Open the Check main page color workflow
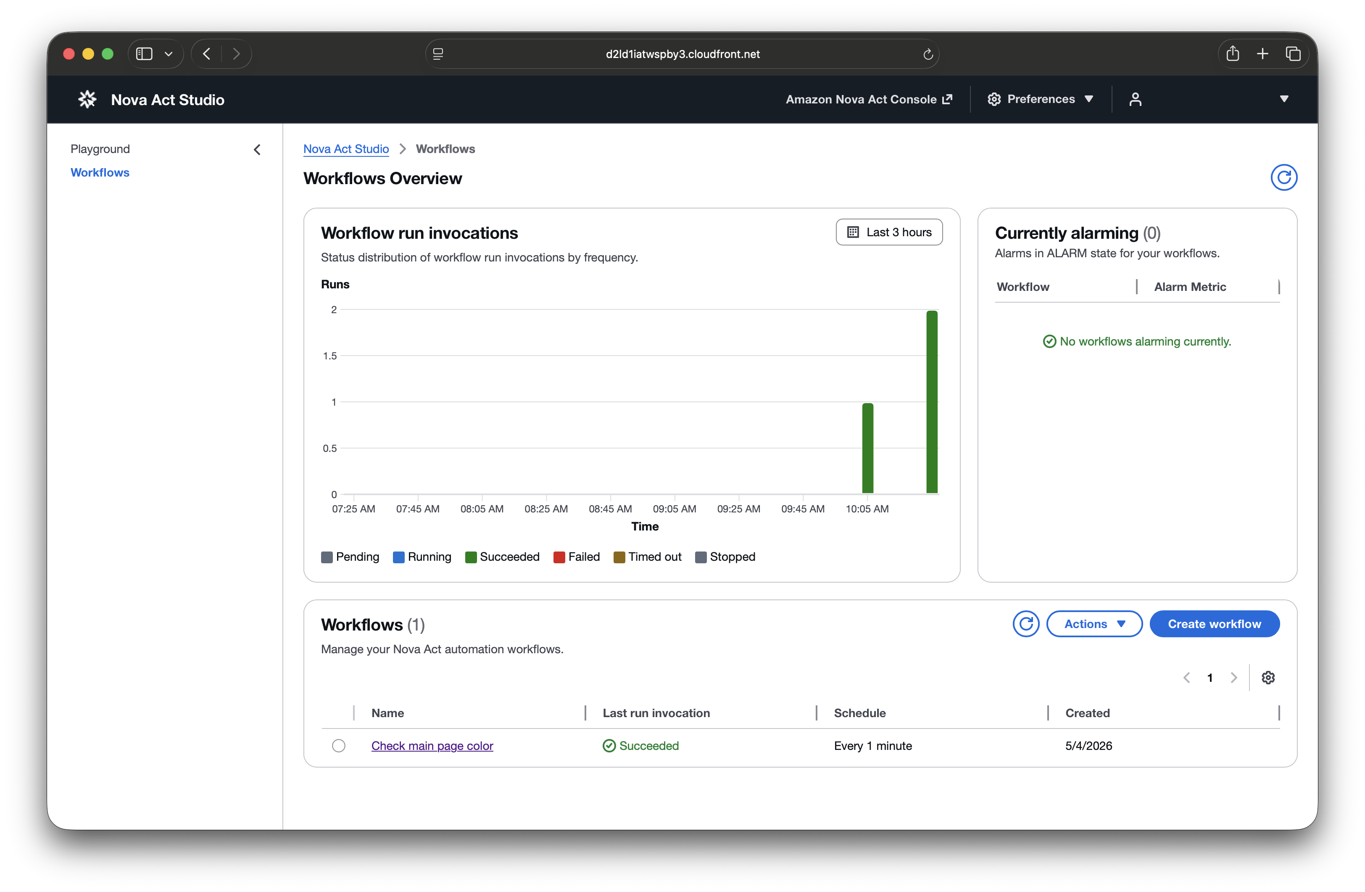This screenshot has height=892, width=1365. tap(432, 746)
